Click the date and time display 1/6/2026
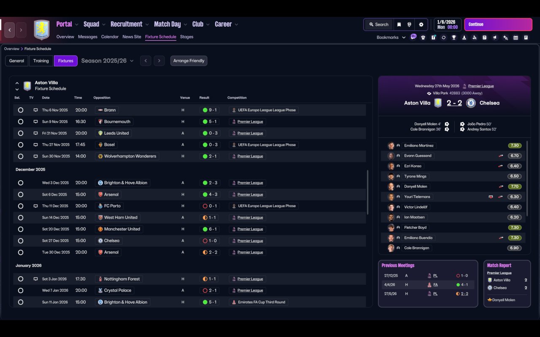The image size is (540, 337). coord(447,24)
